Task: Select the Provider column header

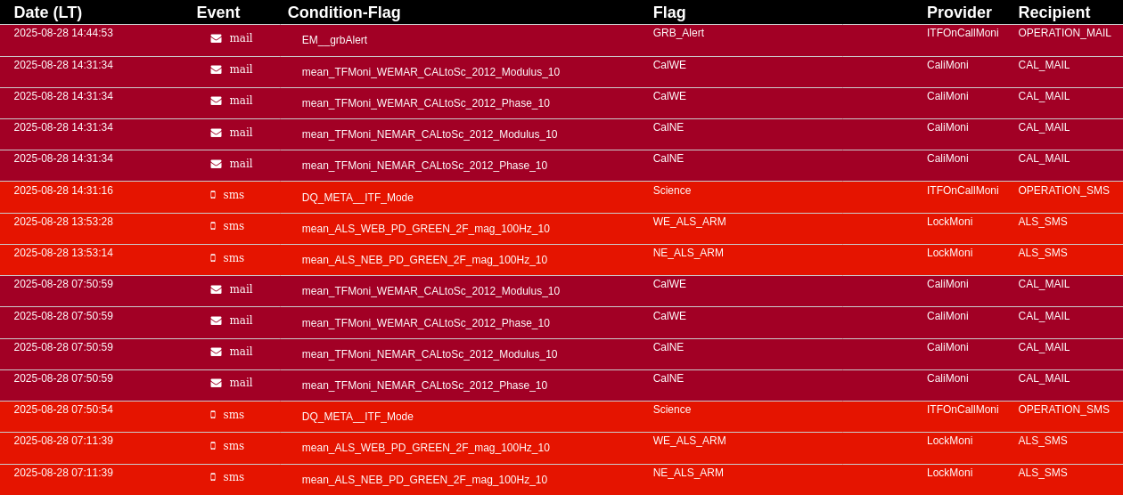Action: (959, 12)
